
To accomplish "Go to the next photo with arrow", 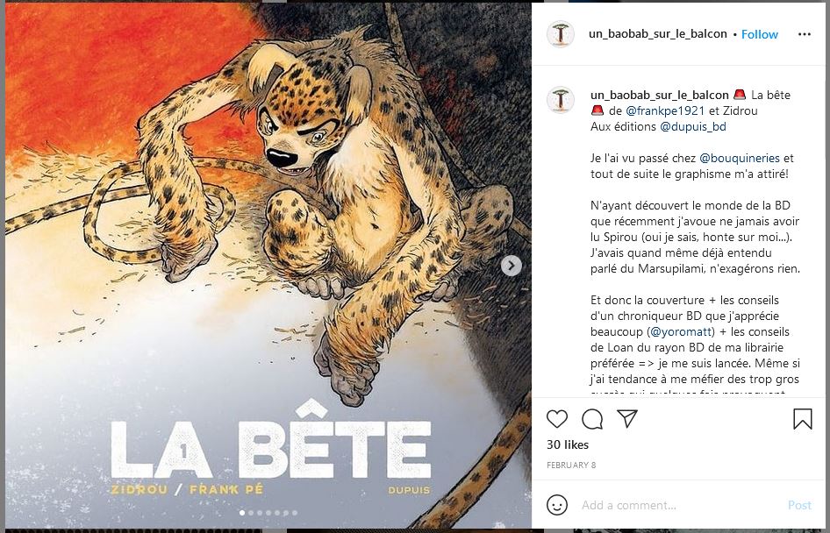I will (x=511, y=265).
